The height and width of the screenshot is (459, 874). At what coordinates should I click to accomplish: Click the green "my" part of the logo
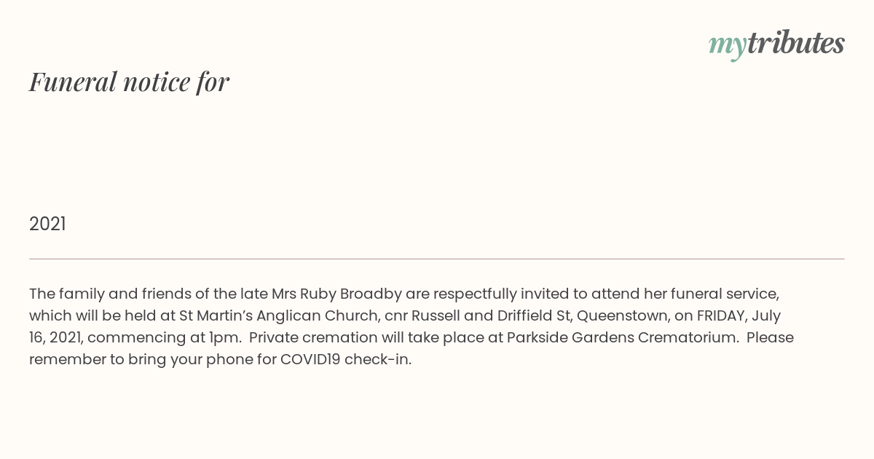(727, 44)
